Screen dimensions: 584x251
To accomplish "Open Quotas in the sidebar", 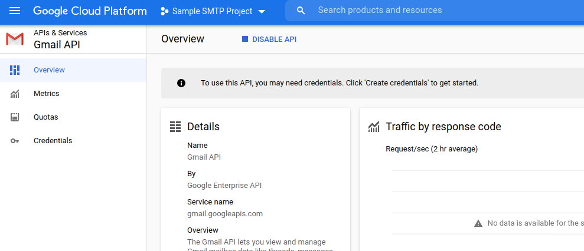I will [73, 117].
